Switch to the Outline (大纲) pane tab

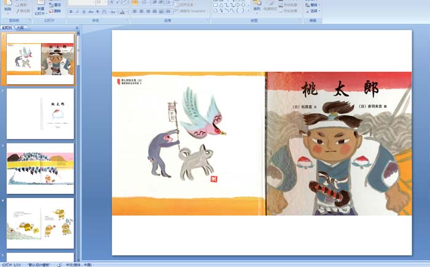tap(20, 28)
